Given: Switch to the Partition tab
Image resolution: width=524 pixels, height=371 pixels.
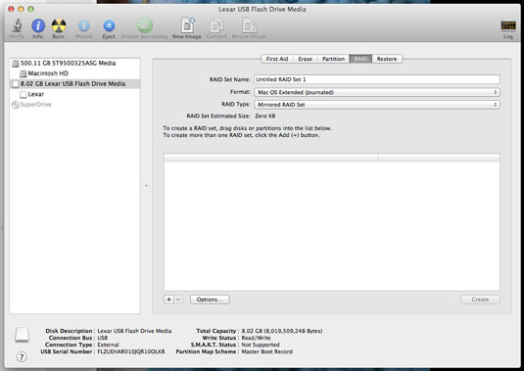Looking at the screenshot, I should pyautogui.click(x=333, y=59).
